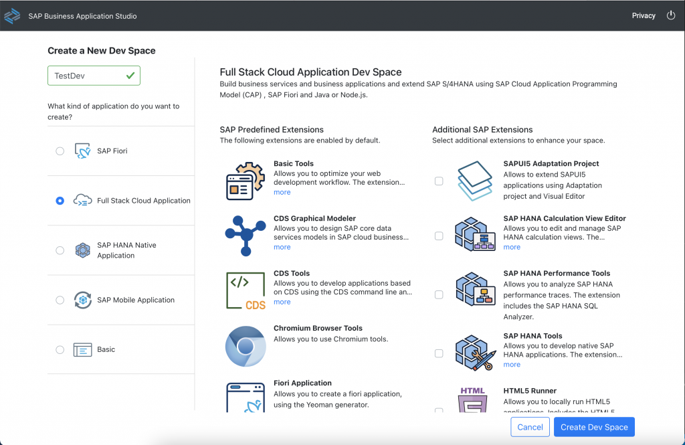The width and height of the screenshot is (685, 445).
Task: Click the 'SAP HANA Performance Tools' title text
Action: (x=557, y=273)
